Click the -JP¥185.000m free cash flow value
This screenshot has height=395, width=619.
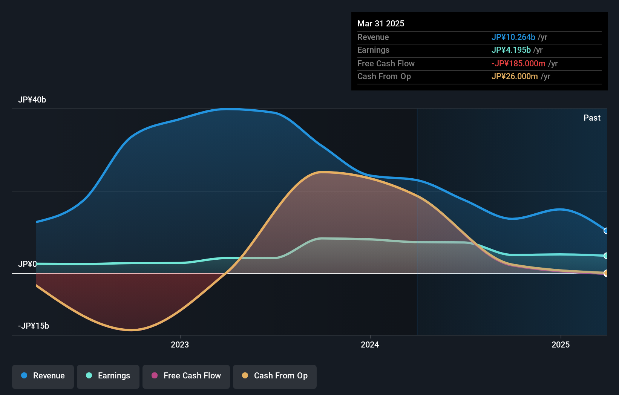pyautogui.click(x=518, y=63)
